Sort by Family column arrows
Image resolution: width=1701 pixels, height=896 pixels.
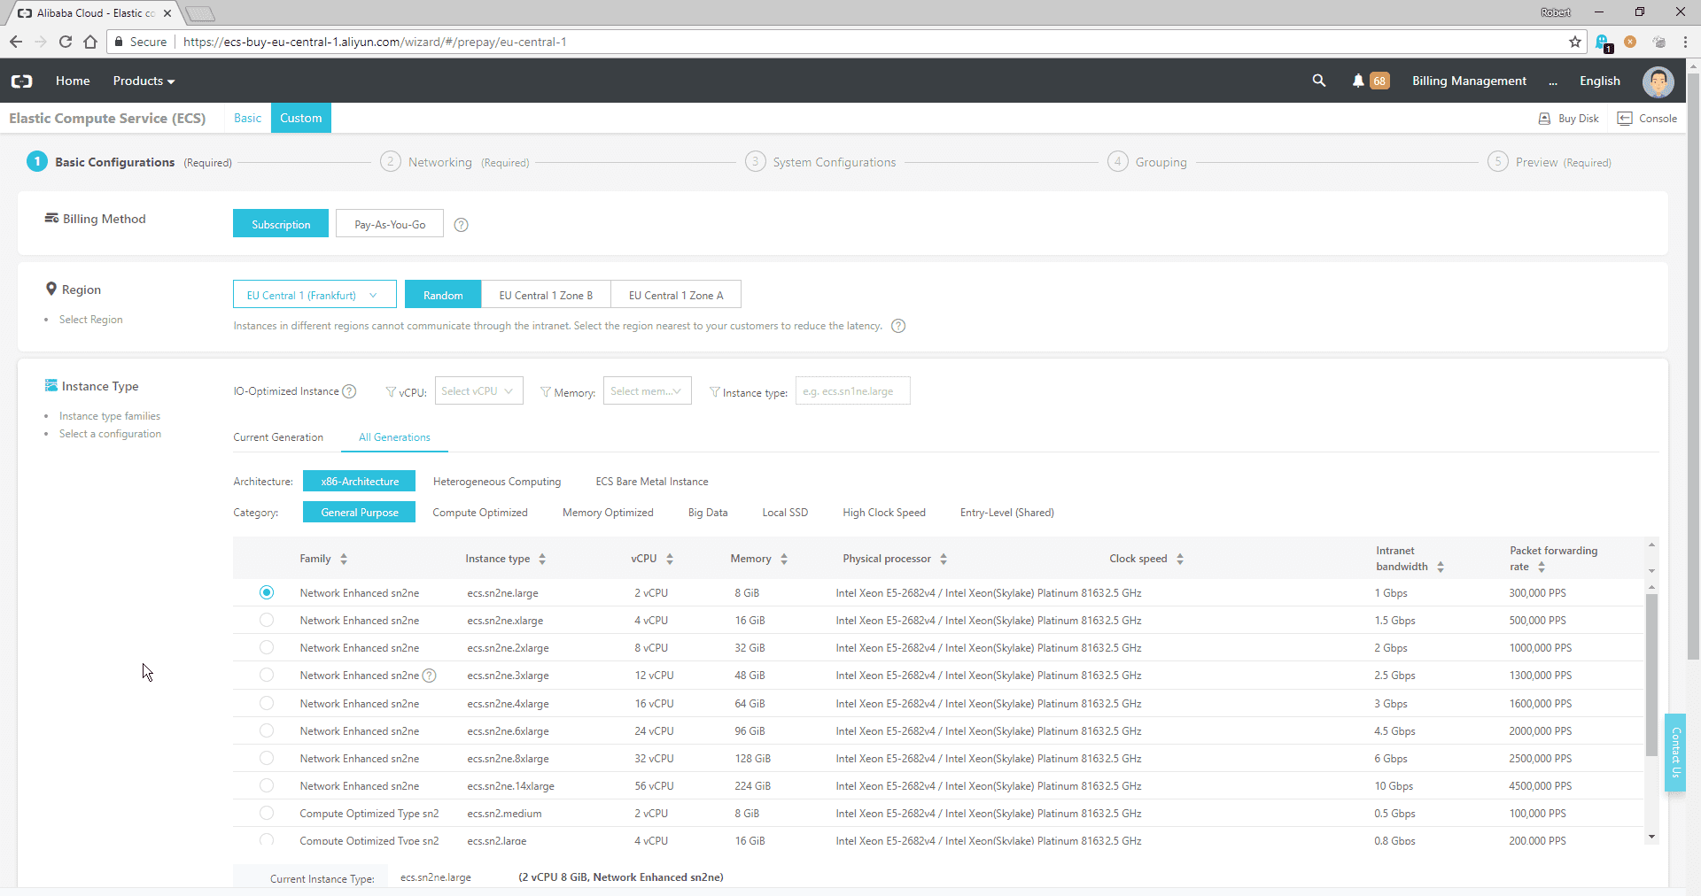pos(344,559)
